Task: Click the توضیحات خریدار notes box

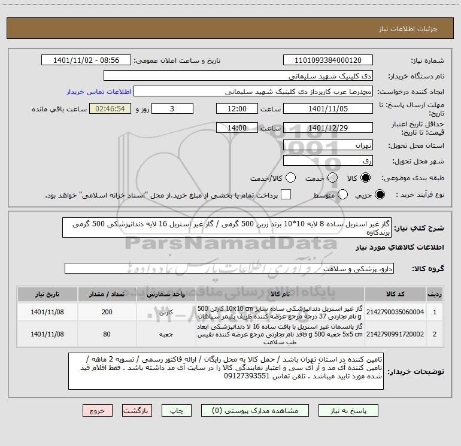Action: [x=226, y=371]
